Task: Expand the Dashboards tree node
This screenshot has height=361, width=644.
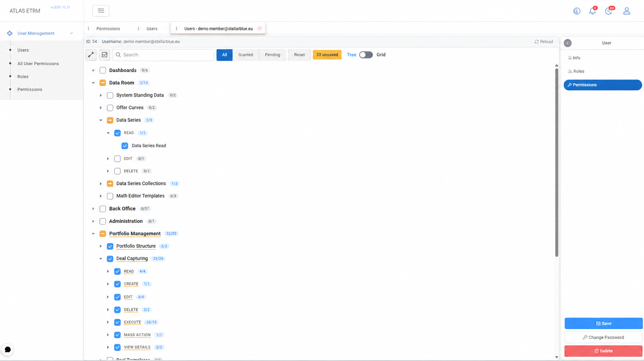Action: click(x=93, y=70)
